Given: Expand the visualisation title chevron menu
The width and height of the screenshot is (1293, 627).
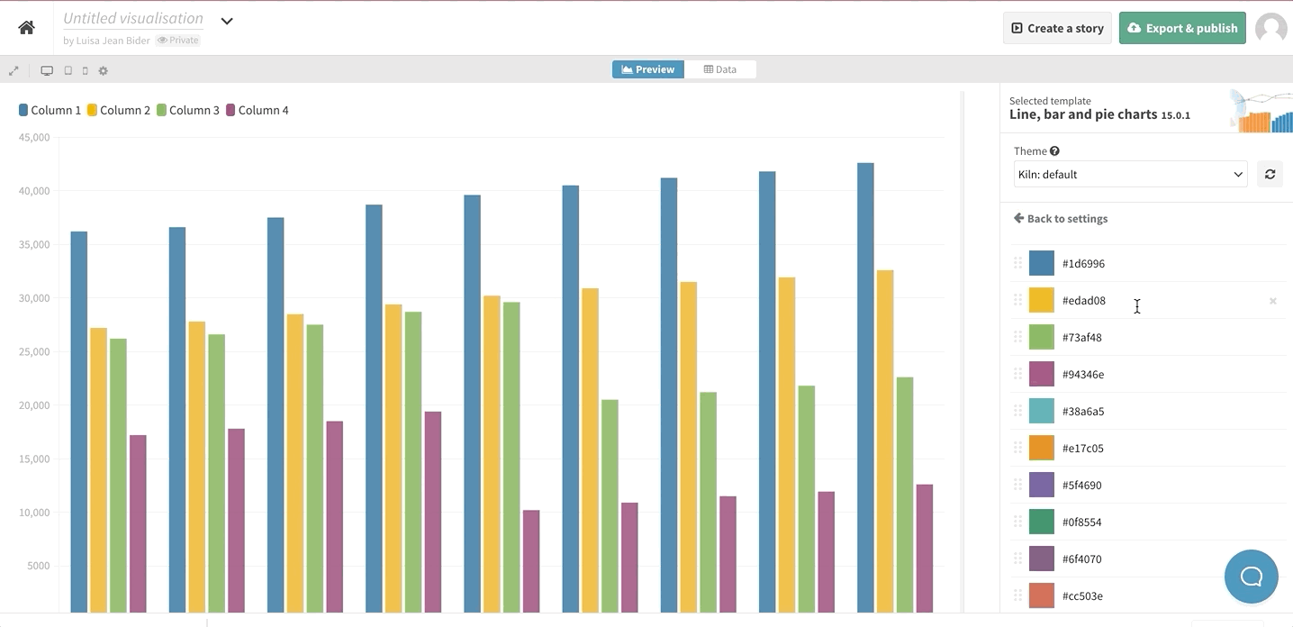Looking at the screenshot, I should click(x=227, y=22).
